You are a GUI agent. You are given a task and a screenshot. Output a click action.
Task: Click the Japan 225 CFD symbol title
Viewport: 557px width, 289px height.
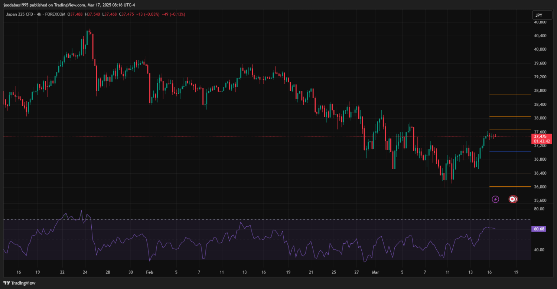[x=19, y=14]
